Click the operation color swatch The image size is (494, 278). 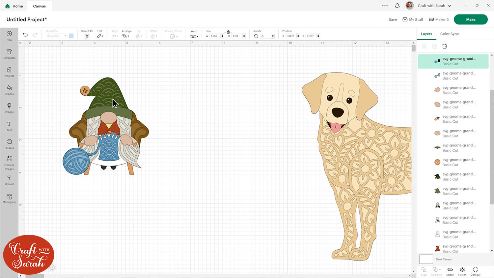click(x=71, y=36)
